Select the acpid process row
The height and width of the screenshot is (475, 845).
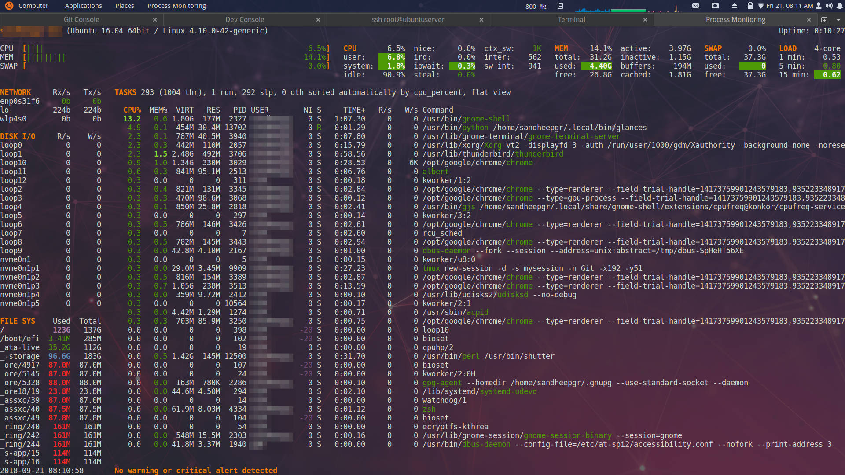click(x=306, y=312)
